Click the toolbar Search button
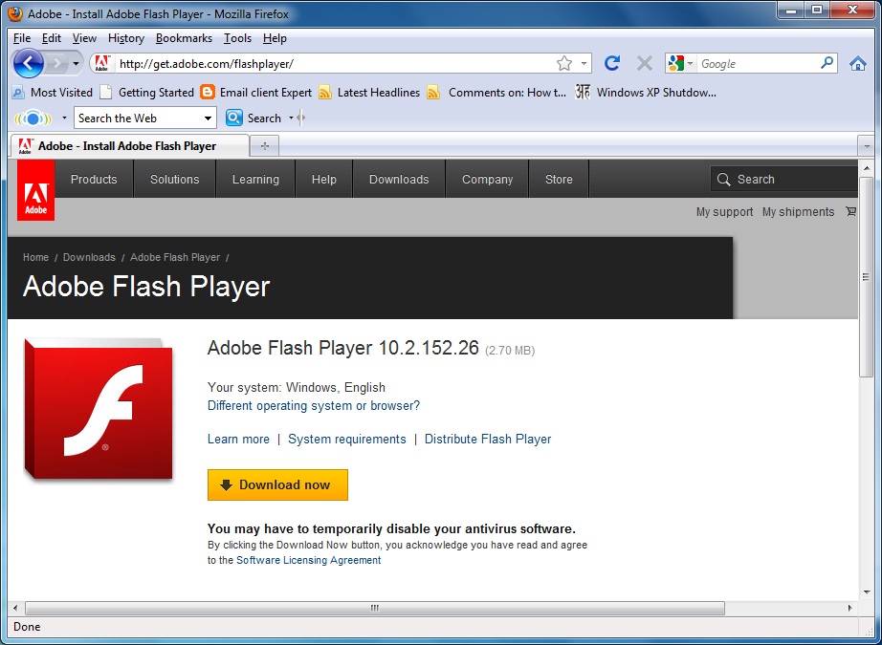The height and width of the screenshot is (645, 882). tap(254, 118)
